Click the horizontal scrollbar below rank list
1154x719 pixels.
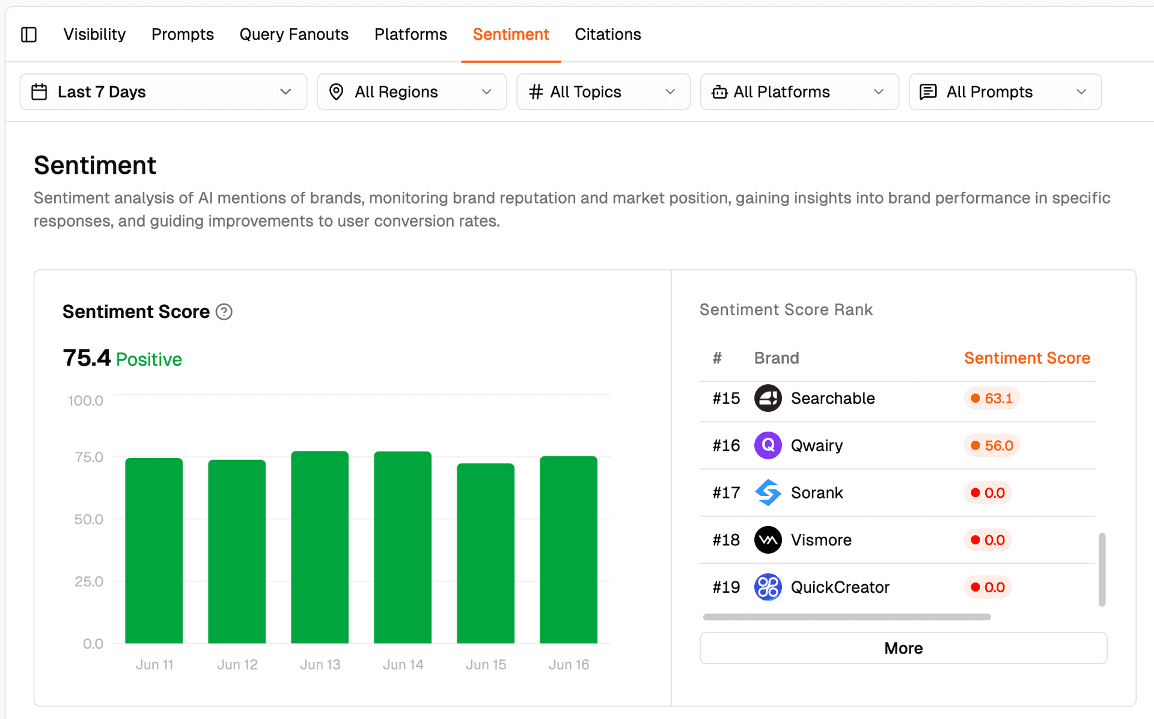pos(846,617)
